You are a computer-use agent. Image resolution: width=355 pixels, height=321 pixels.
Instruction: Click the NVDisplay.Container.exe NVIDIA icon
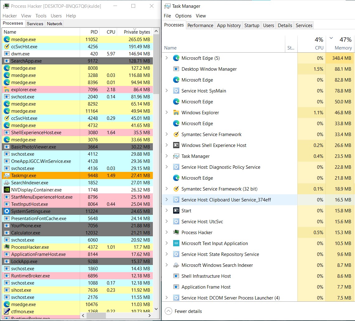[x=7, y=190]
